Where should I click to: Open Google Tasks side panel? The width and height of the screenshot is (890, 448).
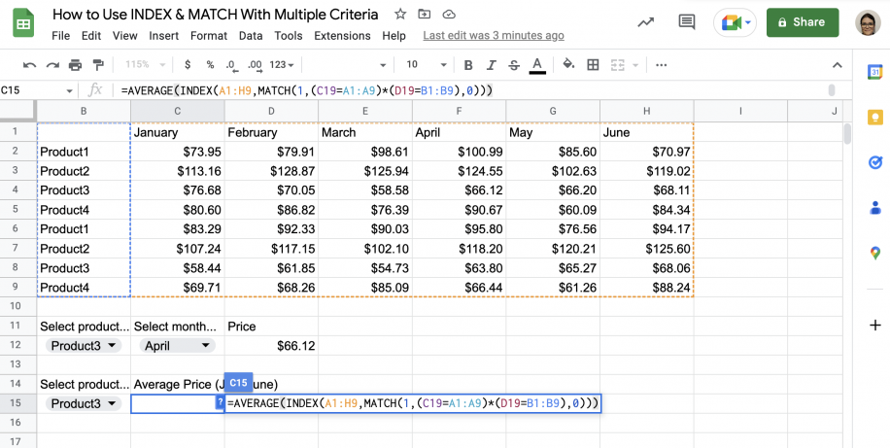tap(874, 163)
